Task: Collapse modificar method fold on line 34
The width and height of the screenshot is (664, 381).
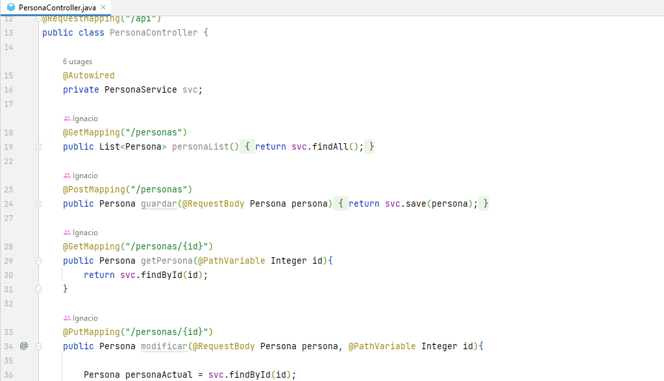Action: pos(38,346)
